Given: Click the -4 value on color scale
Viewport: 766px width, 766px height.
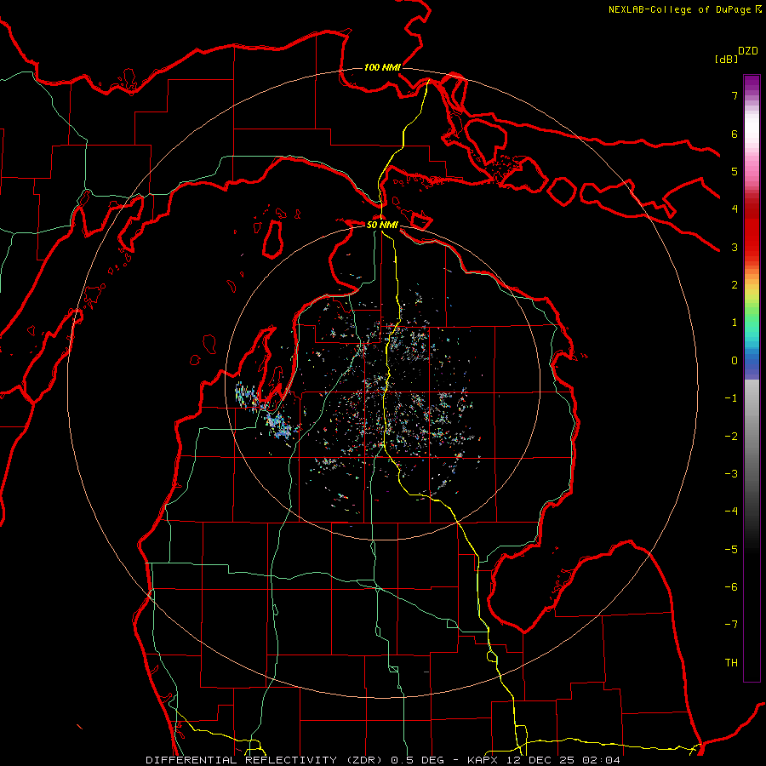Looking at the screenshot, I should click(x=731, y=512).
